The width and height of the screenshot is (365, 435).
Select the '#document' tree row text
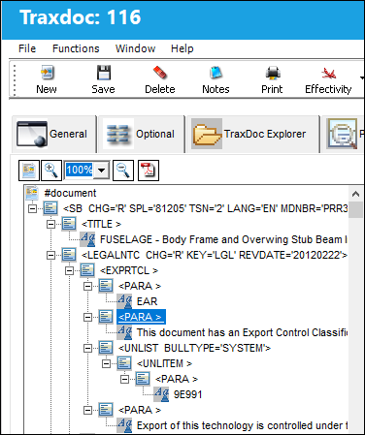point(70,193)
